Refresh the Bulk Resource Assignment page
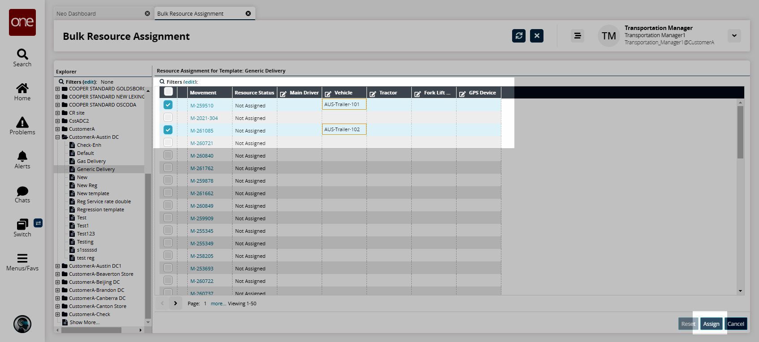Image resolution: width=759 pixels, height=342 pixels. [x=519, y=36]
